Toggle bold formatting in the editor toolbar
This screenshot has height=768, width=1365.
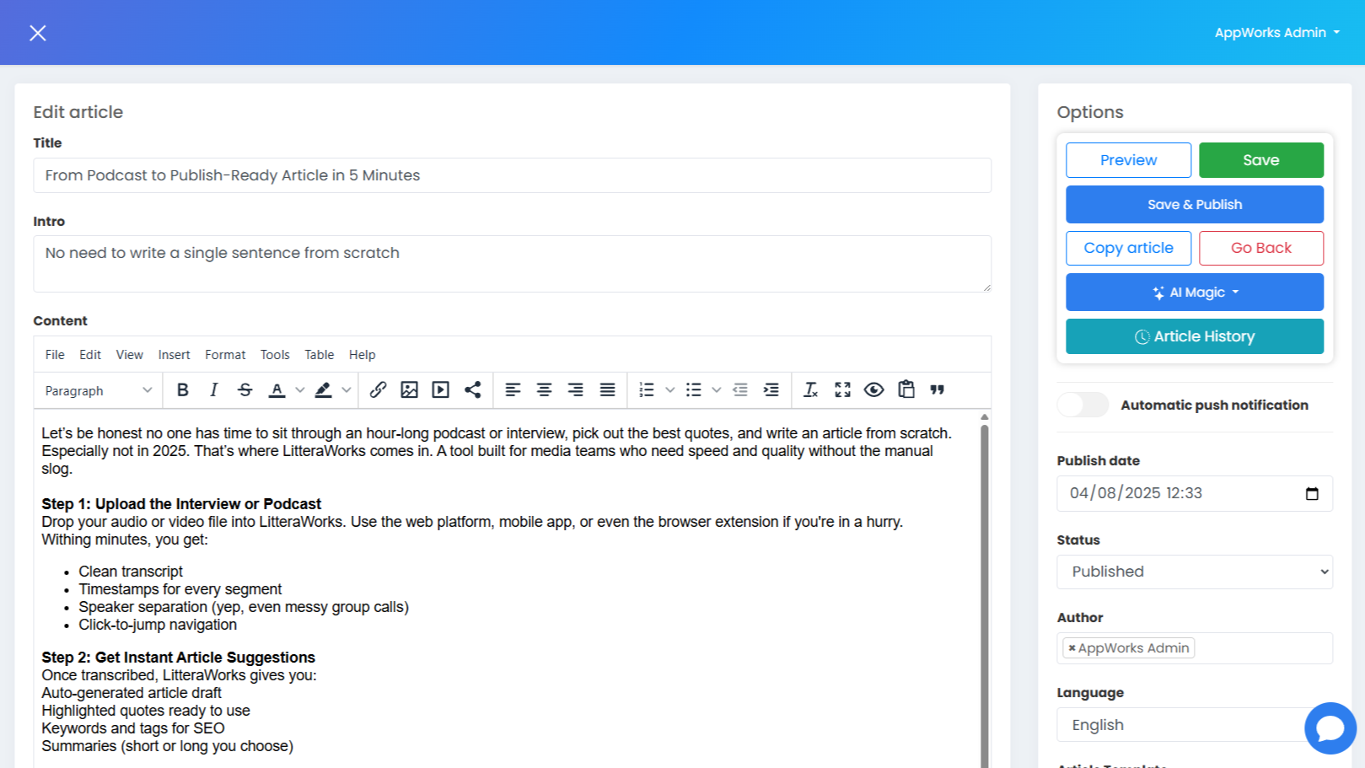click(182, 389)
